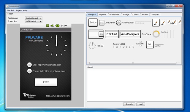190x112 pixels.
Task: Choose the ProgressBar circular widget
Action: click(x=156, y=34)
